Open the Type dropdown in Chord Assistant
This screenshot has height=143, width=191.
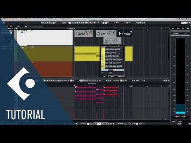click(111, 74)
